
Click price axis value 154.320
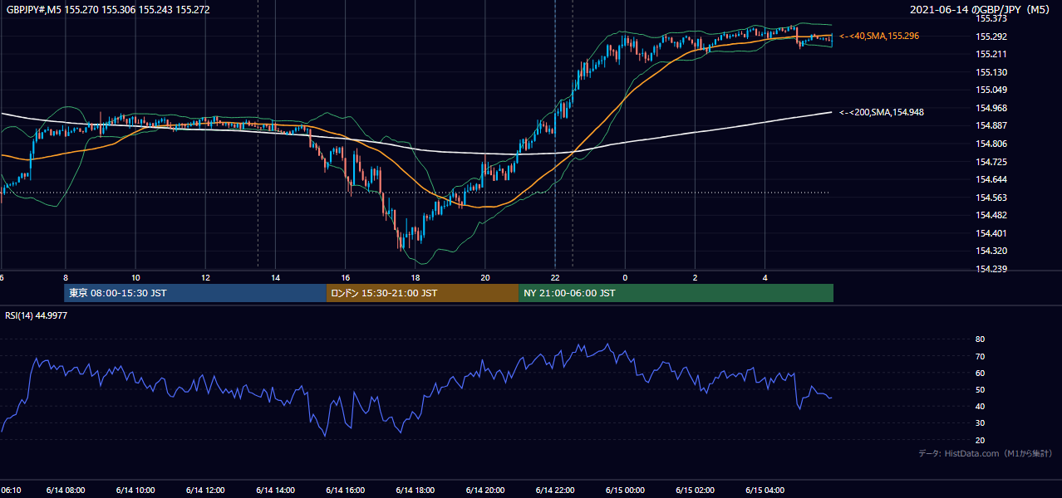coord(991,251)
